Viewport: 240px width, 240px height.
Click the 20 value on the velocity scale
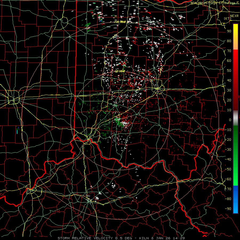click(x=229, y=100)
